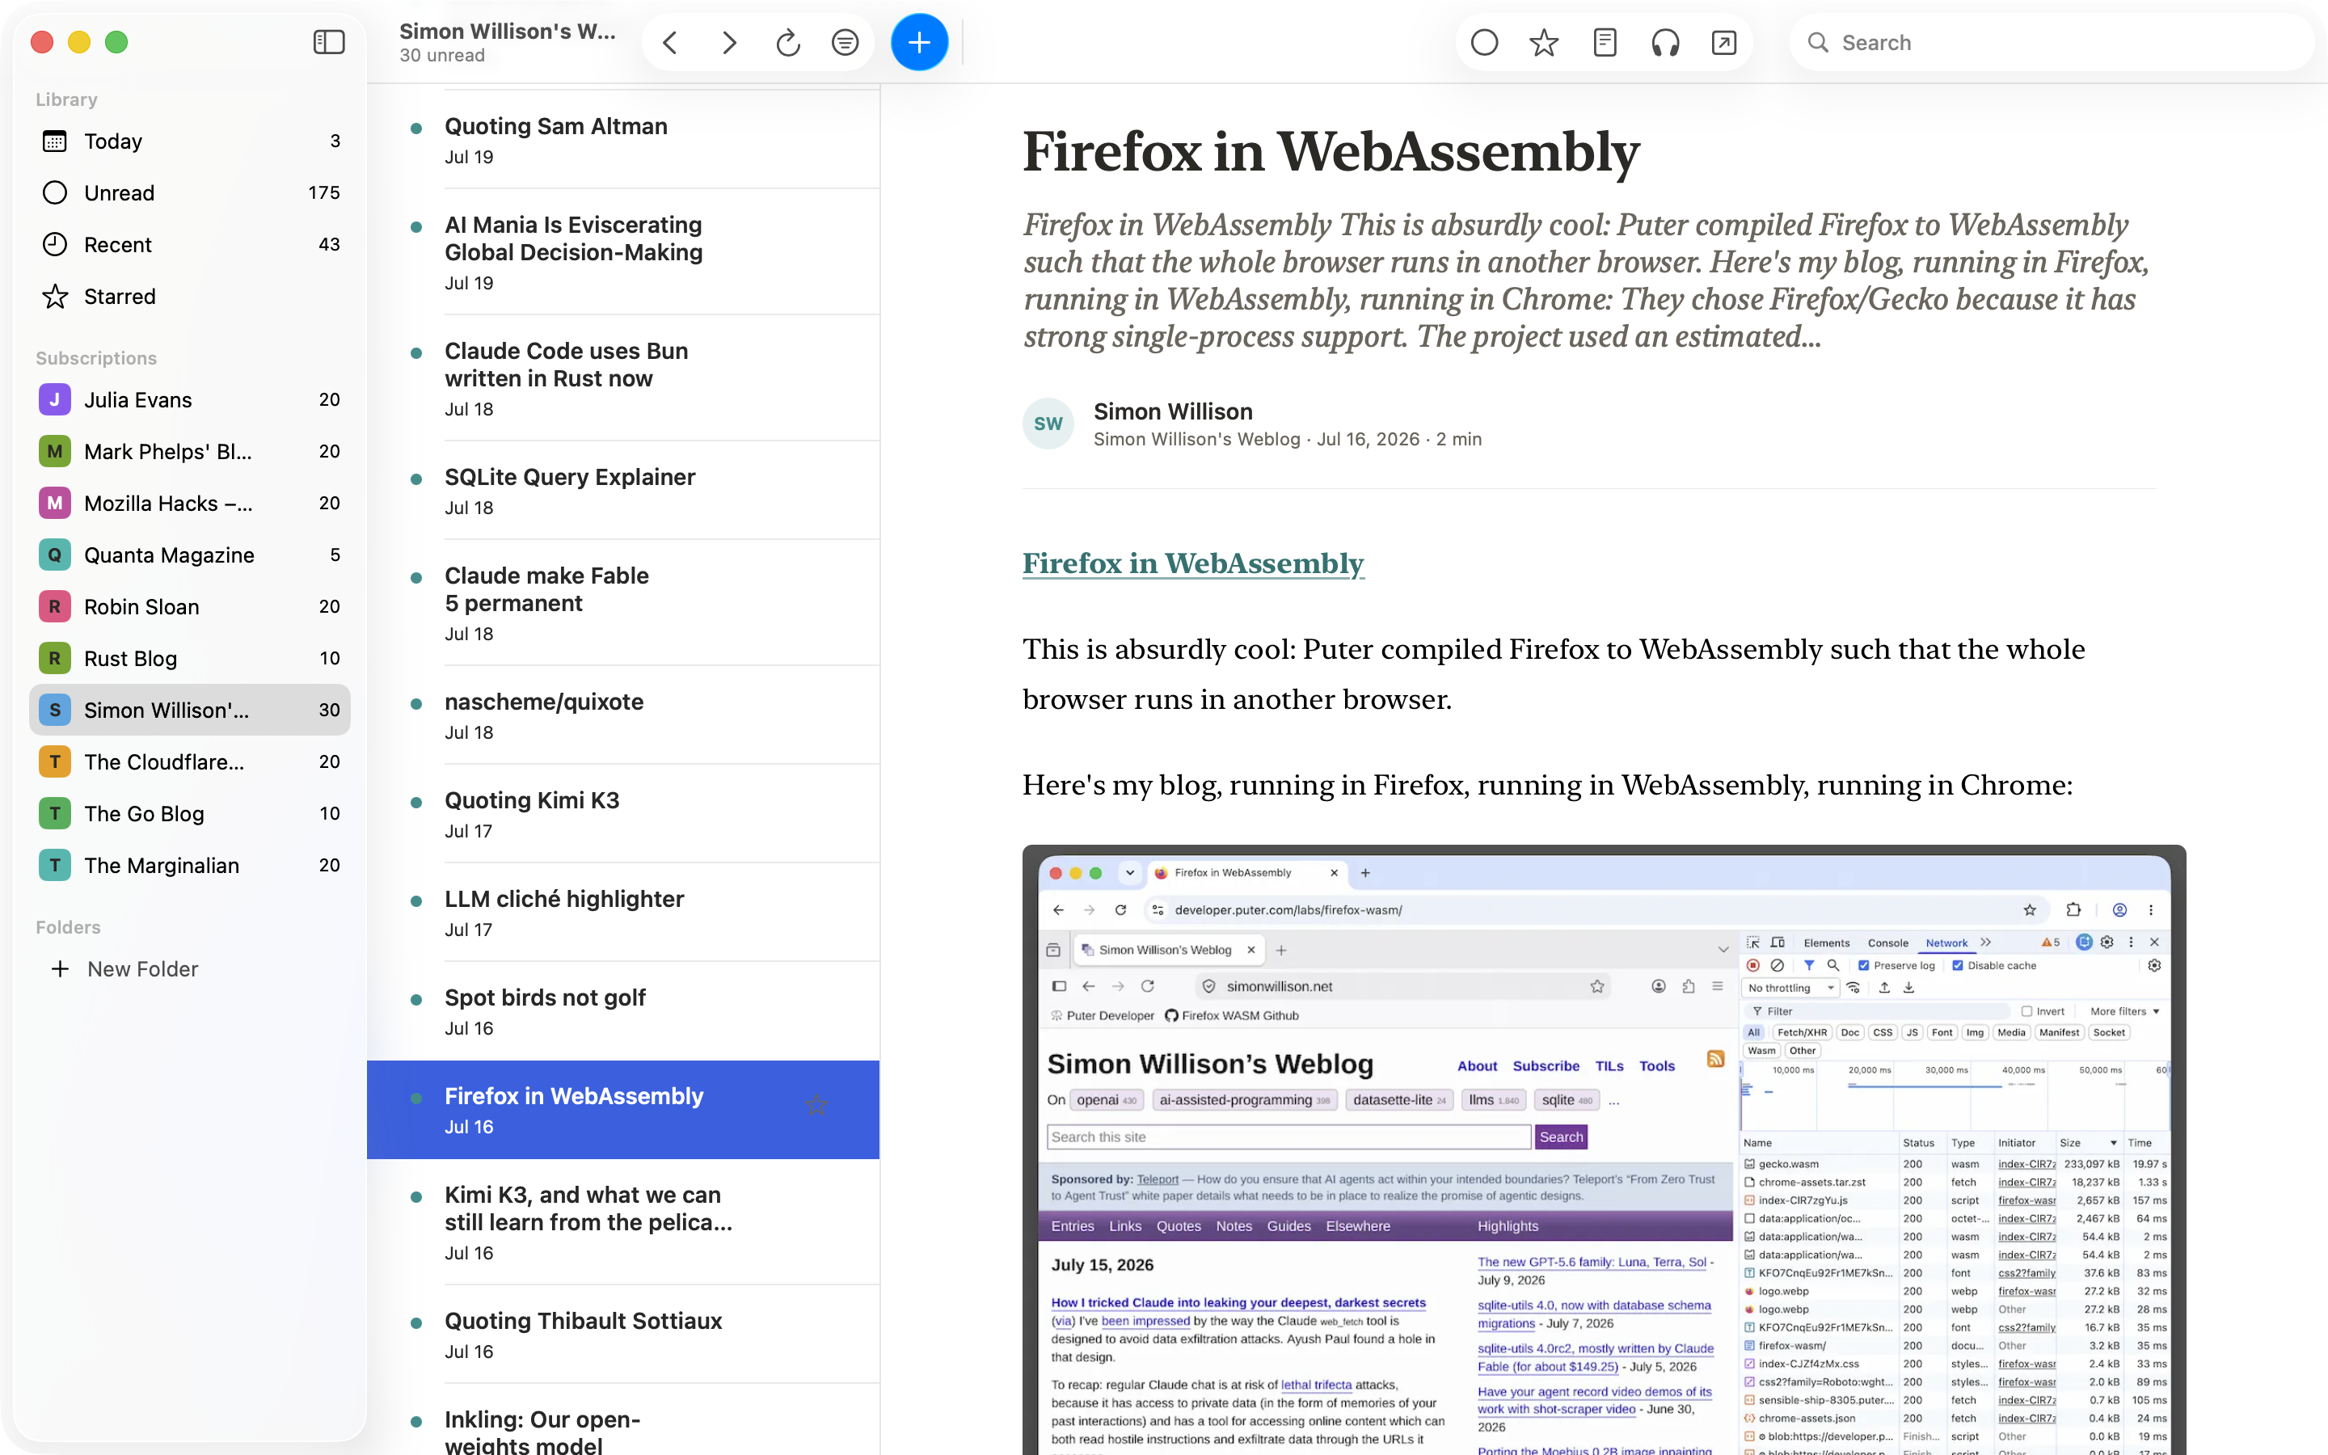Viewport: 2328px width, 1455px height.
Task: Open article 'Quoting Kimi K3'
Action: point(623,814)
